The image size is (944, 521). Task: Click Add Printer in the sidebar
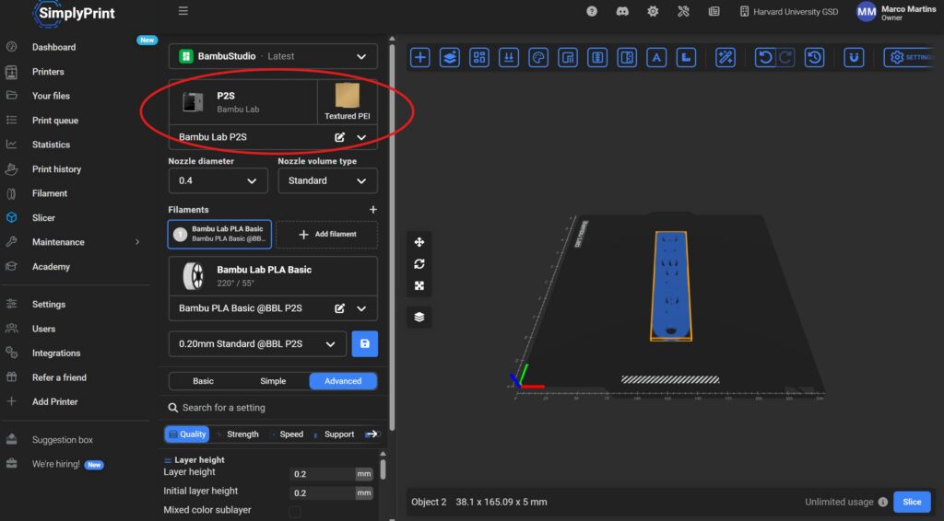tap(54, 401)
